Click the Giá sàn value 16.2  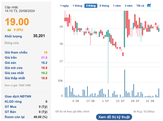44,62
